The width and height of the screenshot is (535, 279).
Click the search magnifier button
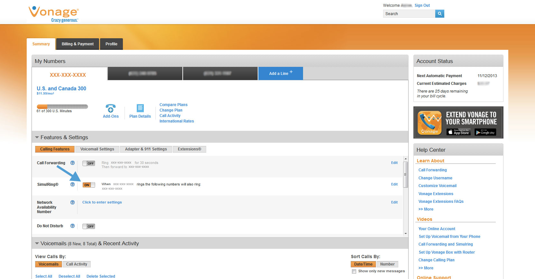(x=439, y=14)
